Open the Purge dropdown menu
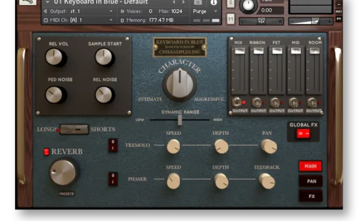Image resolution: width=359 pixels, height=221 pixels. (x=205, y=11)
